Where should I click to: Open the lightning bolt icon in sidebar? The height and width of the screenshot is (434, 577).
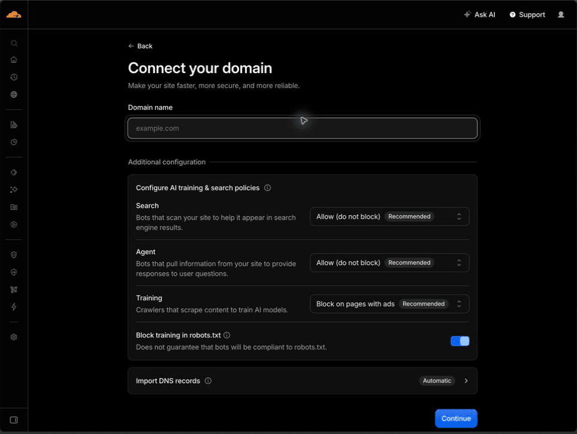[x=14, y=307]
